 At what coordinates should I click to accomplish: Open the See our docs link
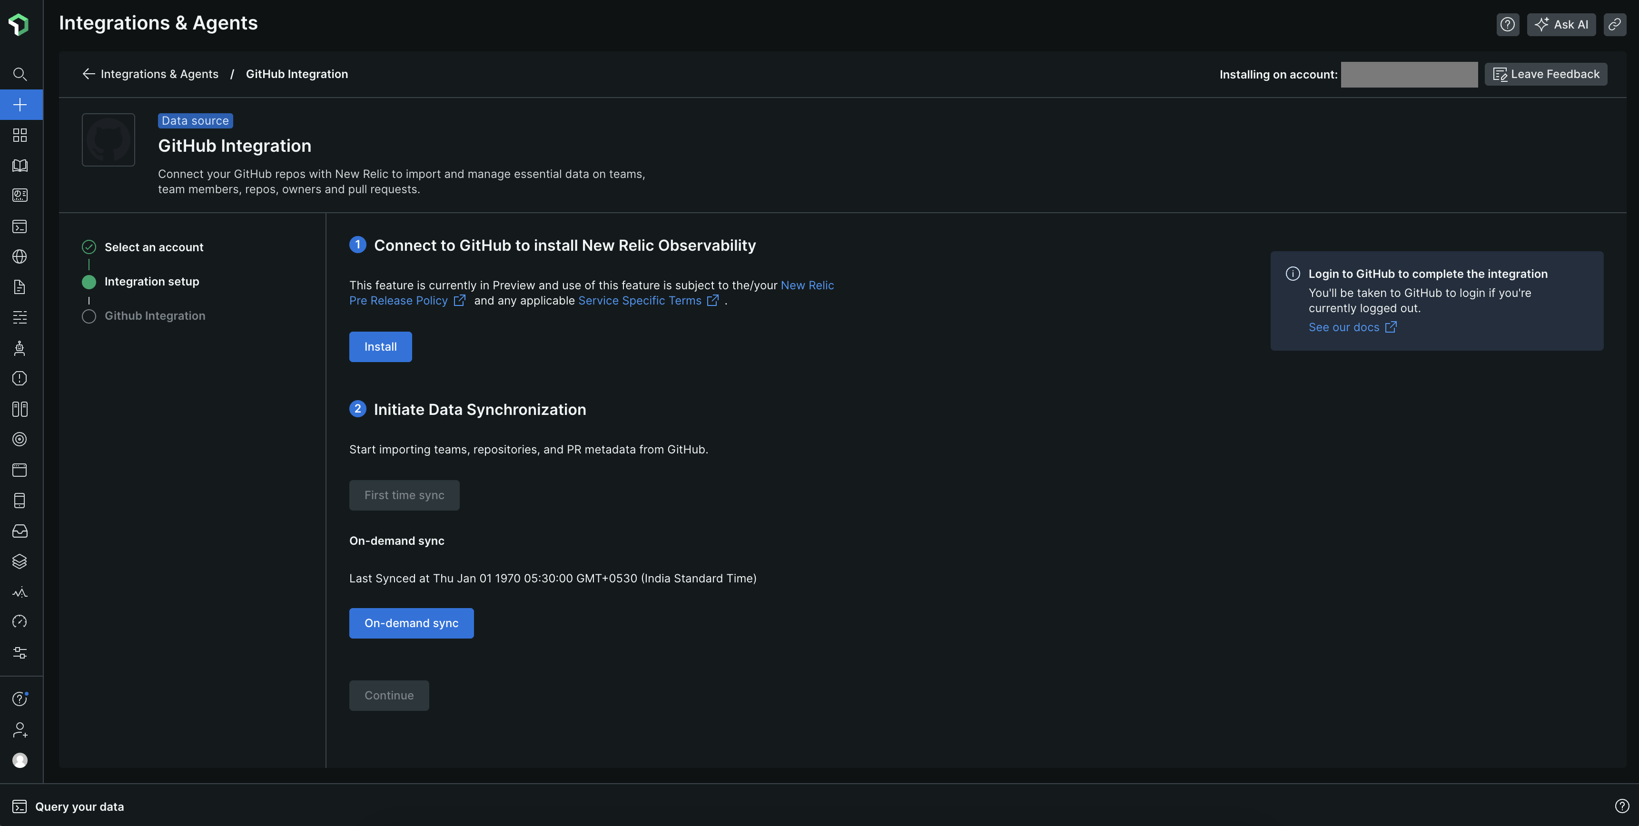coord(1352,327)
